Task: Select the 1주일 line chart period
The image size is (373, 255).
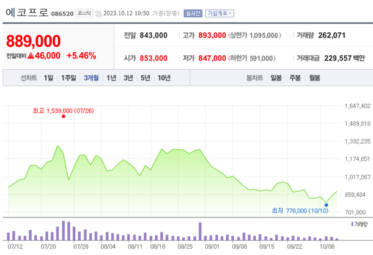Action: (x=69, y=78)
